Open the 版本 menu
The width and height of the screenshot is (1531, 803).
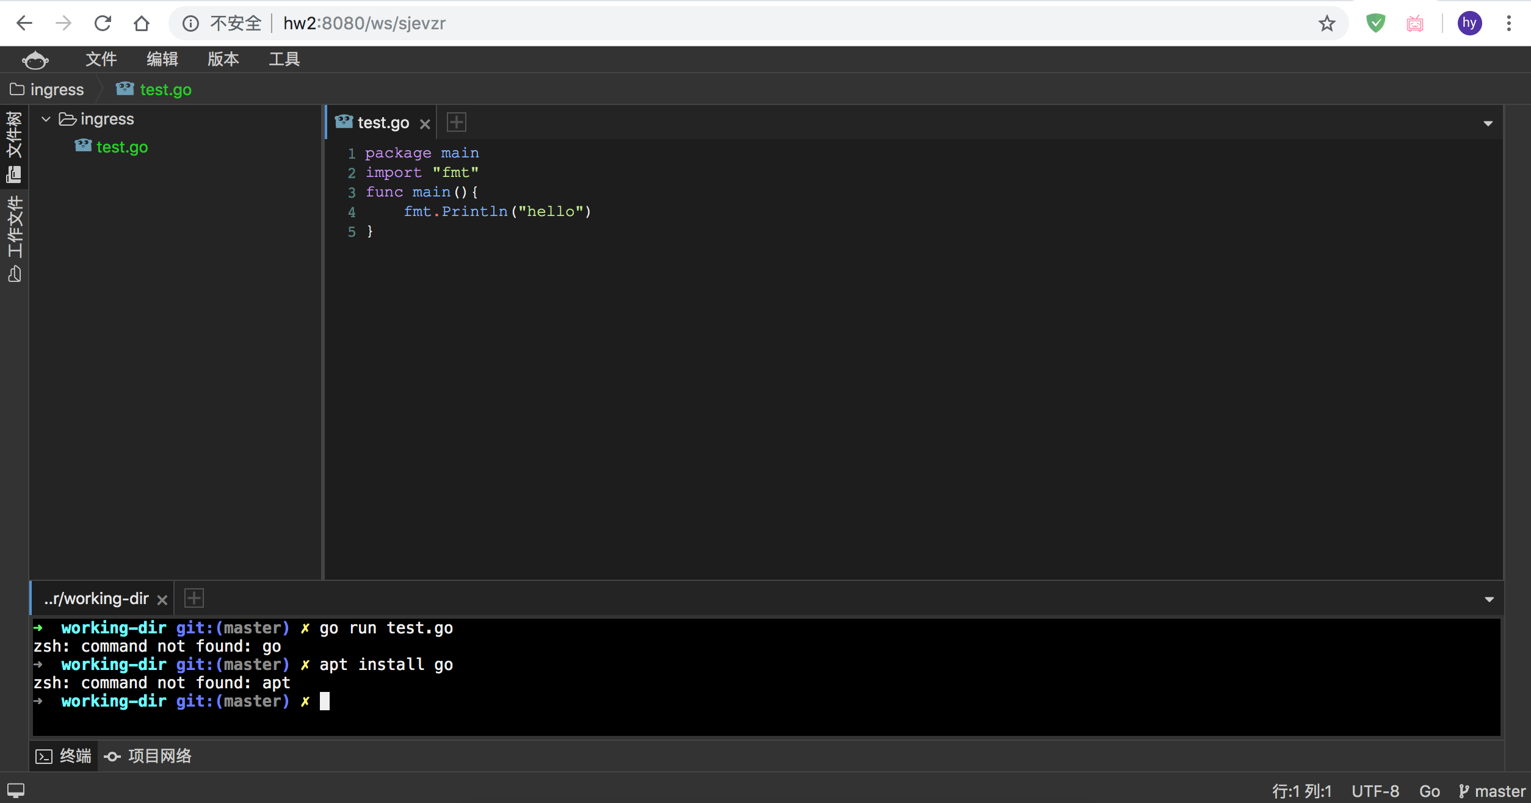tap(223, 60)
